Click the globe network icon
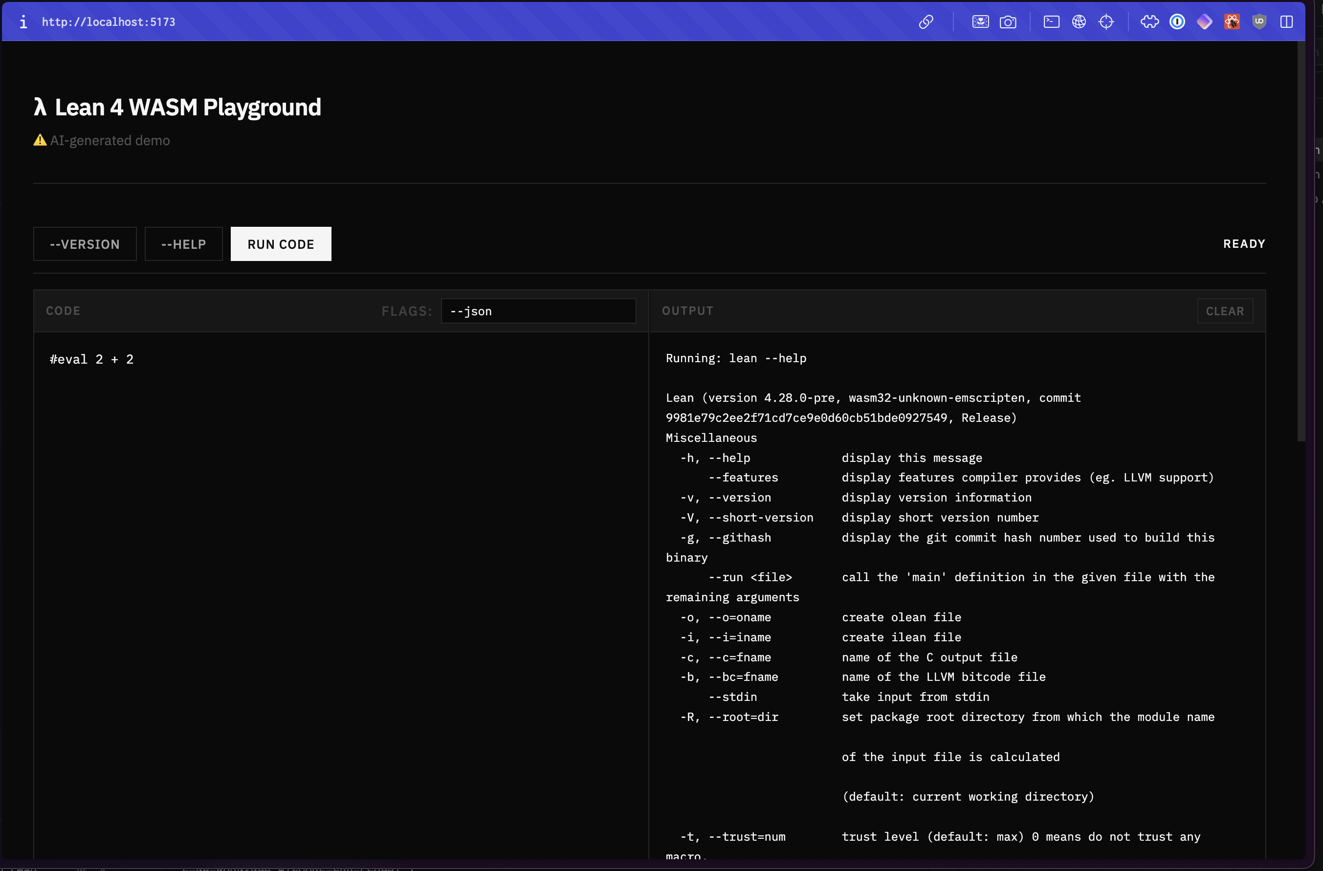Screen dimensions: 1323x871 (1079, 22)
